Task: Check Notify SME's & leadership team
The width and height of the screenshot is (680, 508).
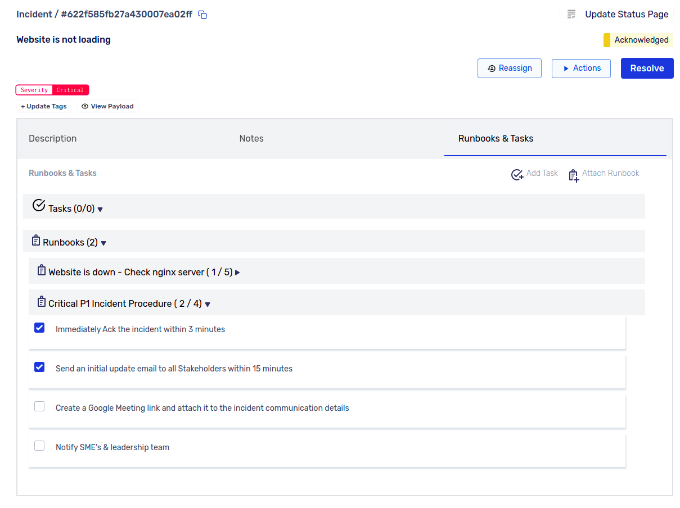Action: pos(39,446)
